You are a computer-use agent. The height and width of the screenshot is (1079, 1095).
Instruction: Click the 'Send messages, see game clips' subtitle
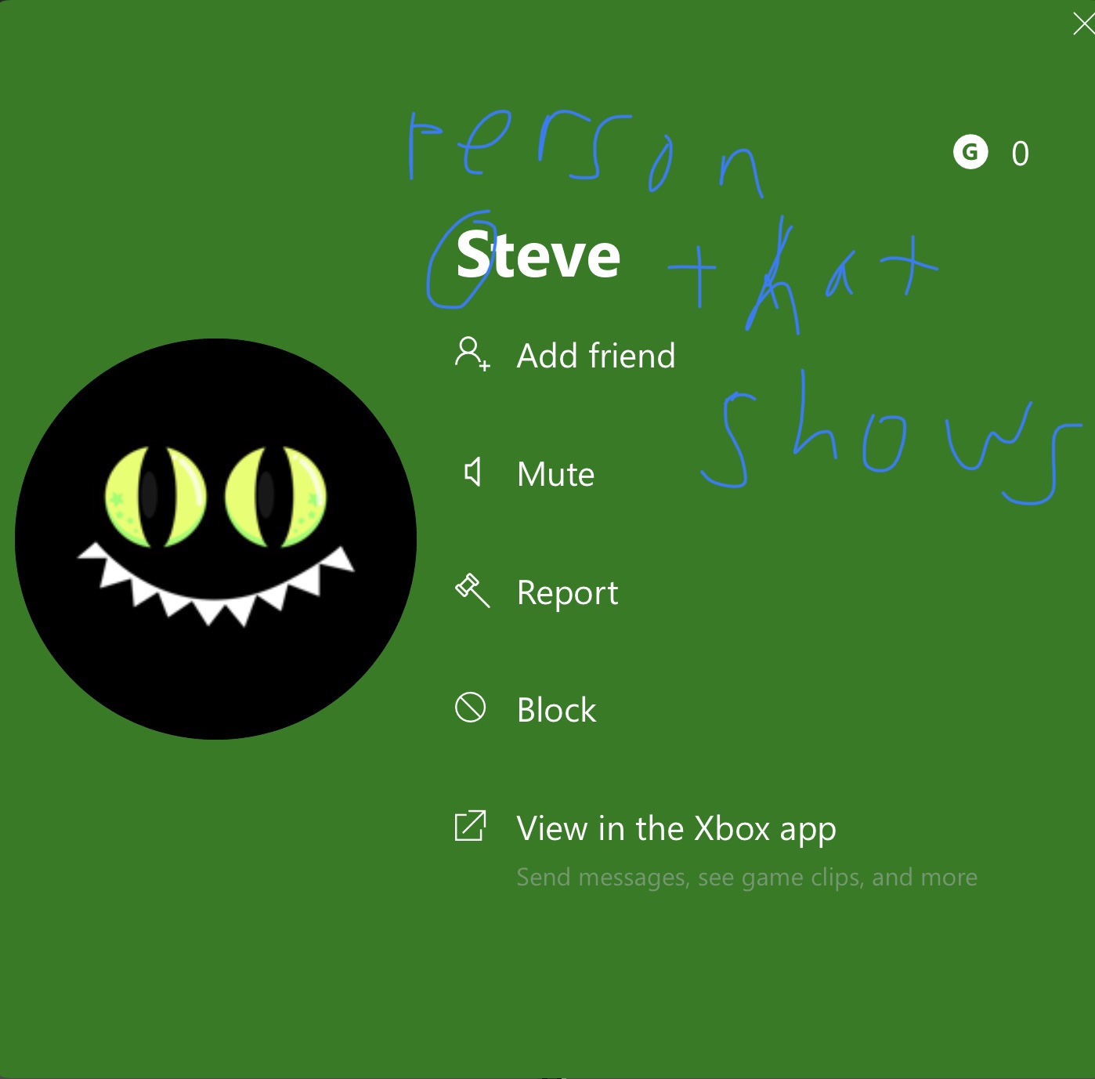click(747, 877)
